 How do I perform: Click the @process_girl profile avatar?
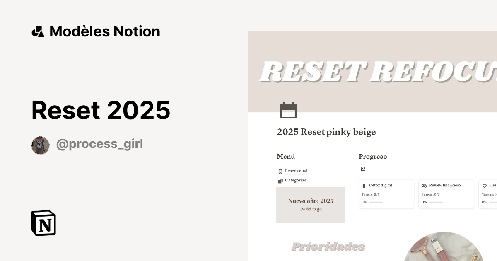tap(40, 145)
